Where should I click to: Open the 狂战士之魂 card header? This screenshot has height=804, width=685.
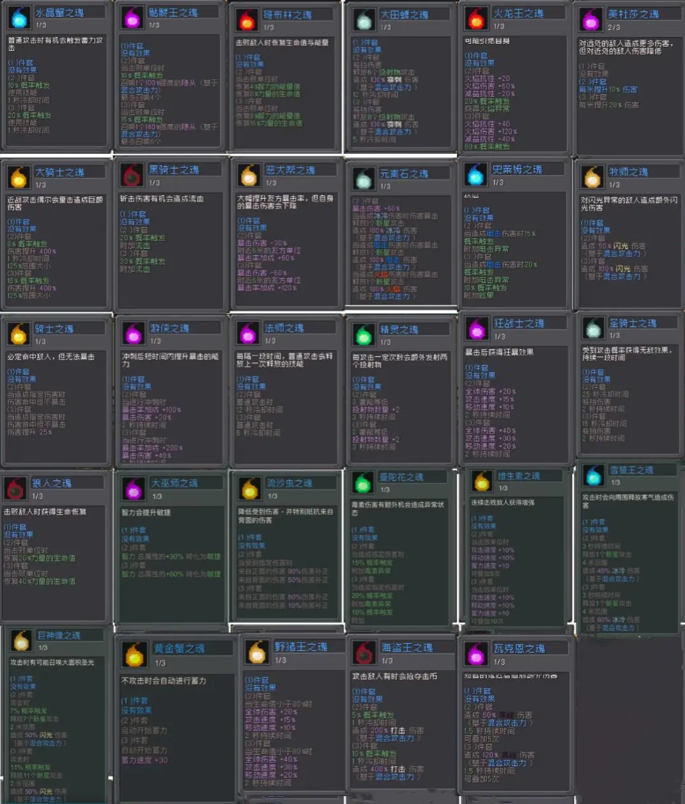pyautogui.click(x=519, y=325)
